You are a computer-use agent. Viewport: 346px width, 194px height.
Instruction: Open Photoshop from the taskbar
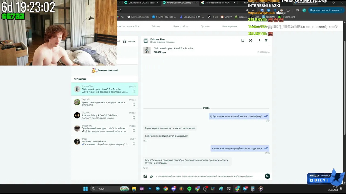coord(150,189)
